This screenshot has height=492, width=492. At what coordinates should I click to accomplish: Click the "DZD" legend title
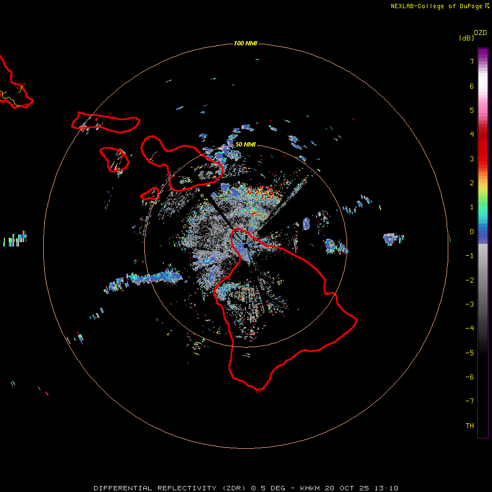tap(481, 33)
